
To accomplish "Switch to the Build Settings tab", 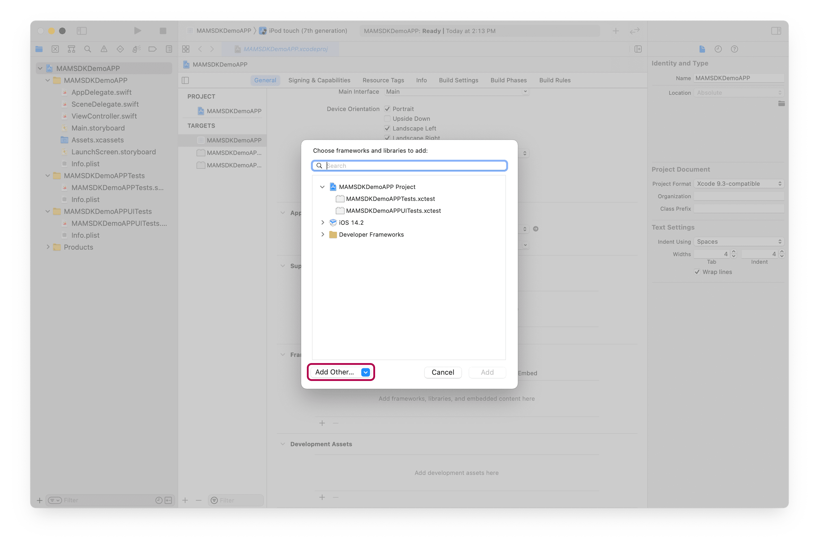I will point(458,80).
